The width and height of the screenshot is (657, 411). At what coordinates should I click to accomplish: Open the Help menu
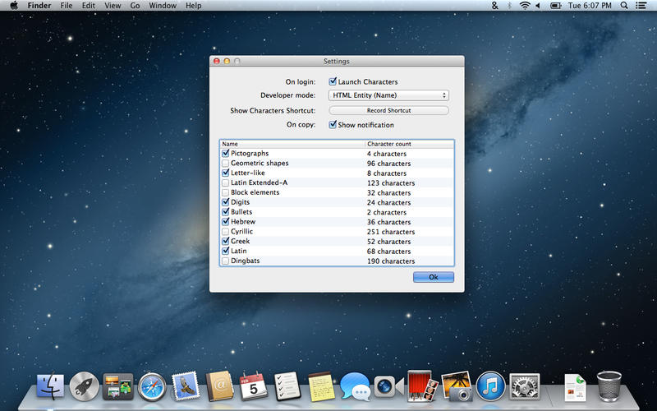[x=194, y=6]
